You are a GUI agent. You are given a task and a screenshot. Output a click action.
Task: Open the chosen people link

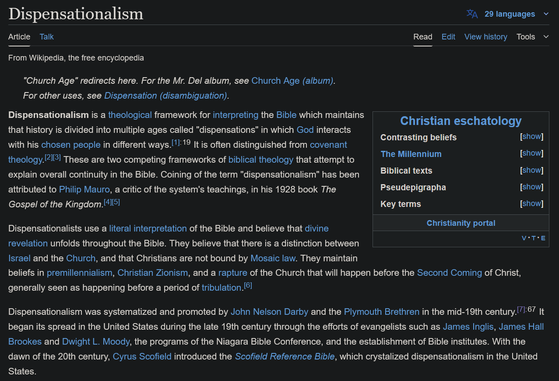click(71, 145)
